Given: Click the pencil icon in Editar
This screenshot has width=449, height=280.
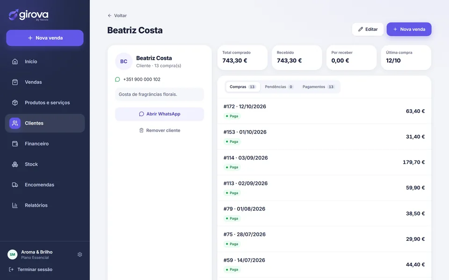Looking at the screenshot, I should pyautogui.click(x=361, y=29).
